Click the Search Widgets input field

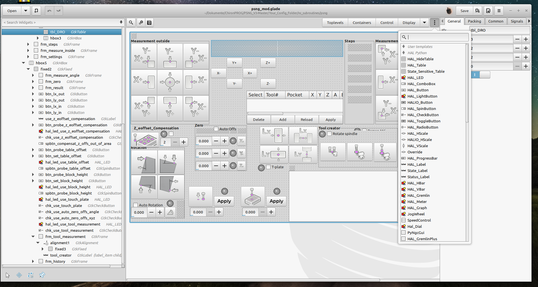coord(63,22)
